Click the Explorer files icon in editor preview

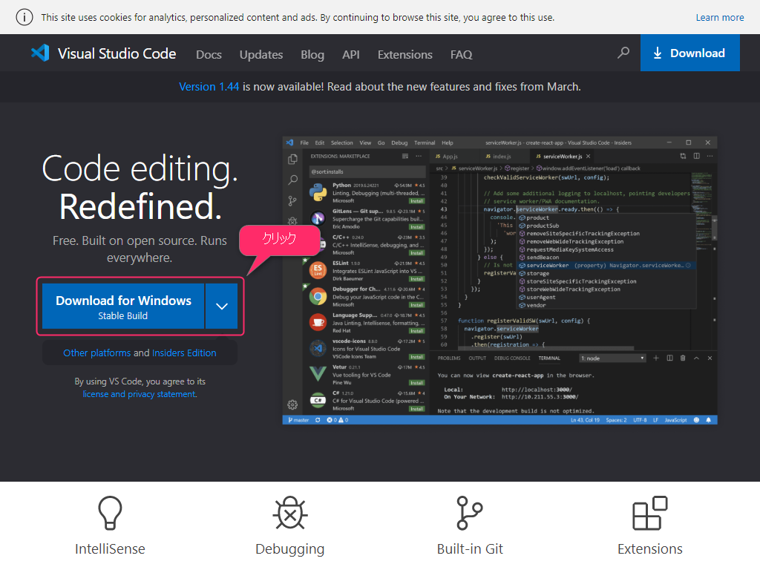coord(292,159)
